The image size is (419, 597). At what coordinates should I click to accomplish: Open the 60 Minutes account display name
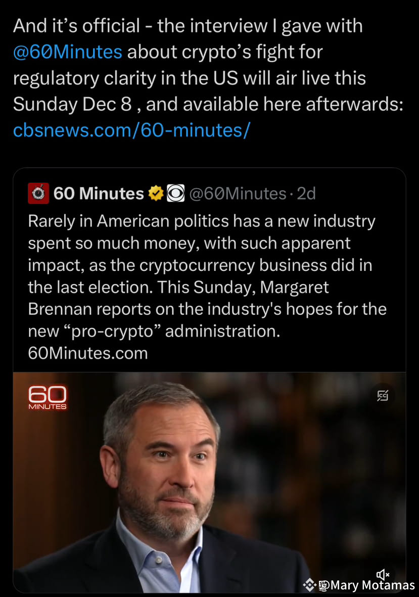99,194
